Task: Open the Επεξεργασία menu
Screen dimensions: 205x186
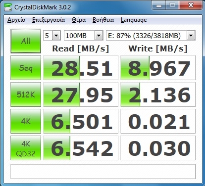Action: tap(49, 20)
